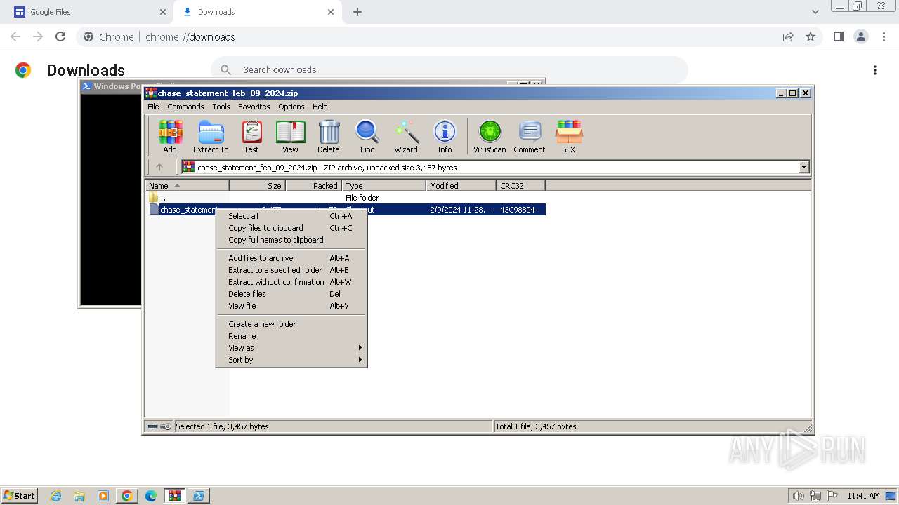Choose Add files to archive
Screen dimensions: 899x505
[291, 258]
